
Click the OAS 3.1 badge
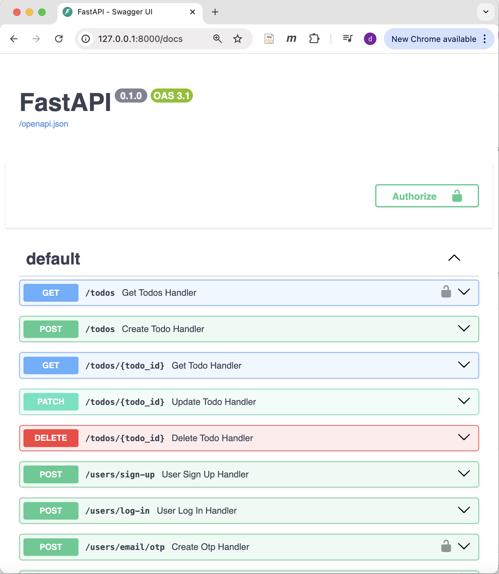coord(172,96)
